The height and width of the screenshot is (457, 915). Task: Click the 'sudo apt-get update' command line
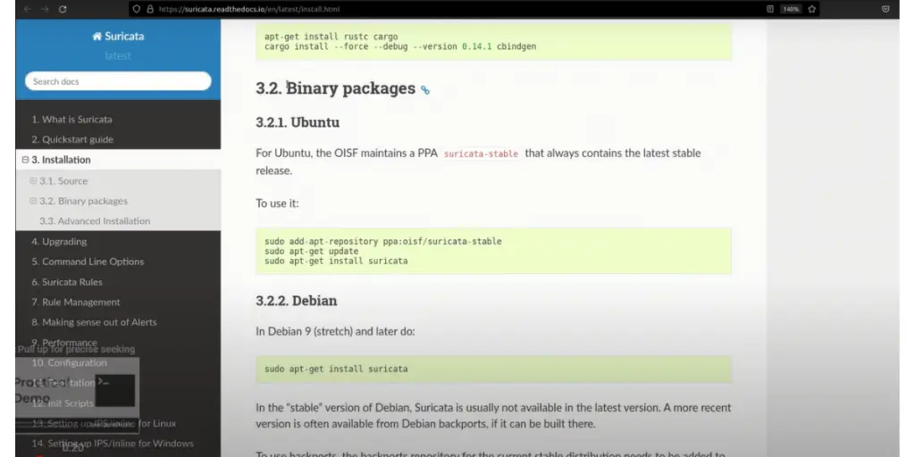point(311,251)
